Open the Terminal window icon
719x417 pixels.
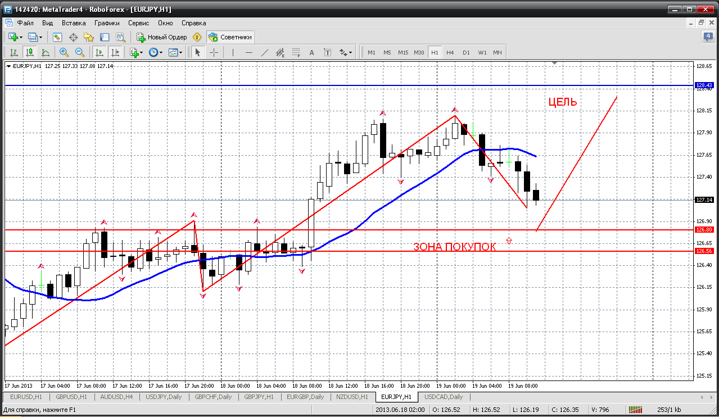point(105,37)
